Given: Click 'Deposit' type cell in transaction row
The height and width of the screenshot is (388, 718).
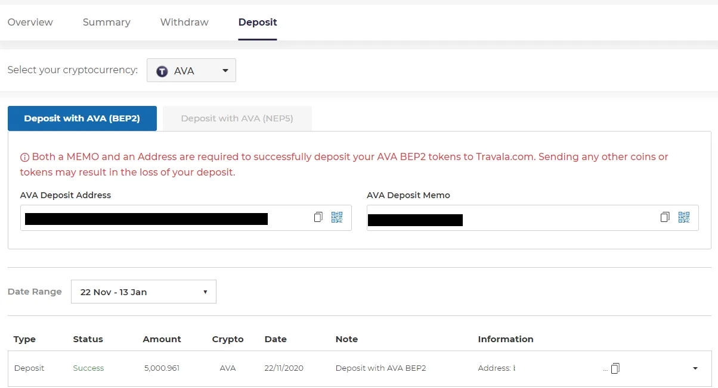Looking at the screenshot, I should pos(29,368).
